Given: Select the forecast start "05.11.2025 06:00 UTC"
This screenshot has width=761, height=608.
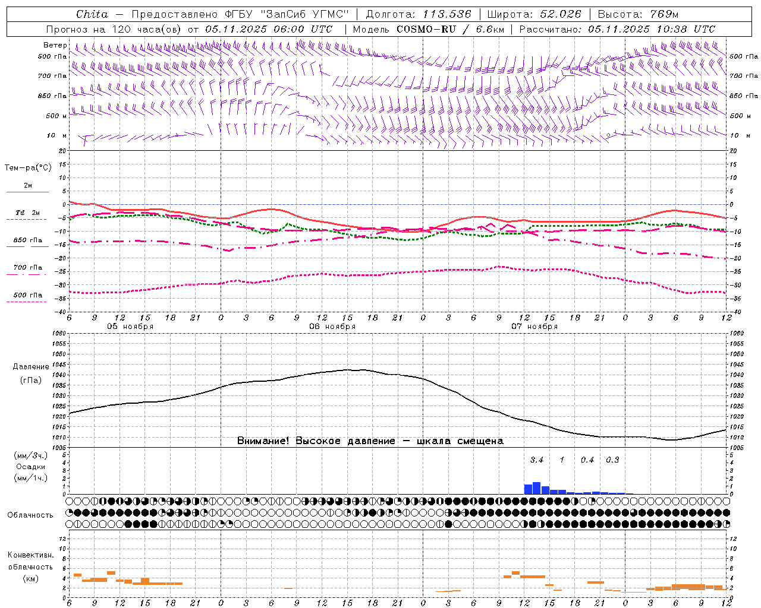Looking at the screenshot, I should tap(269, 29).
